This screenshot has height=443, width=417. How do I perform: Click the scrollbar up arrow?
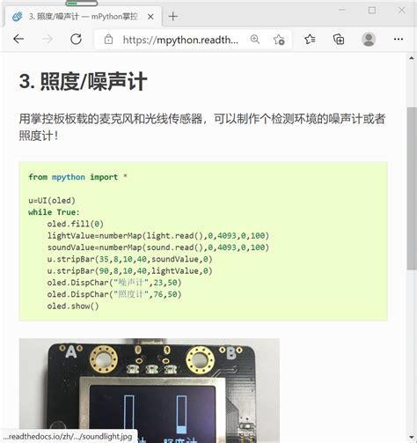[x=412, y=58]
